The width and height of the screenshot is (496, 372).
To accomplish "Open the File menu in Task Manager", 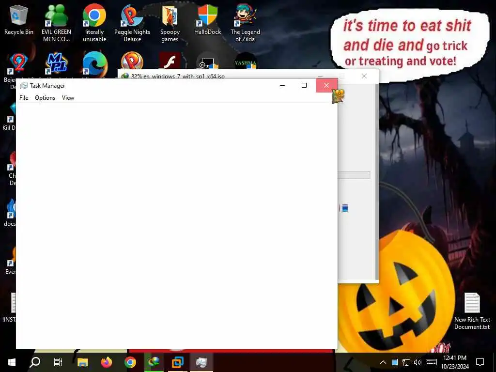I will click(24, 98).
